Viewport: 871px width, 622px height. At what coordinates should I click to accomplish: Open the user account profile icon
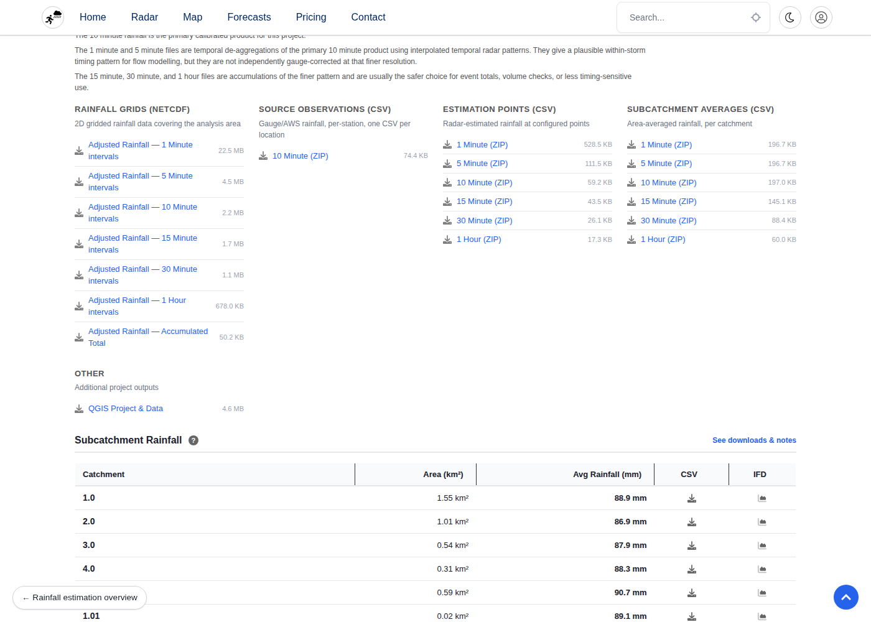click(821, 17)
